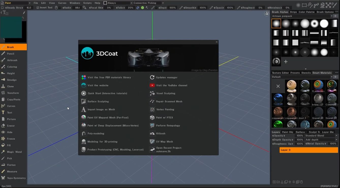Activate the Height tool

pyautogui.click(x=13, y=73)
